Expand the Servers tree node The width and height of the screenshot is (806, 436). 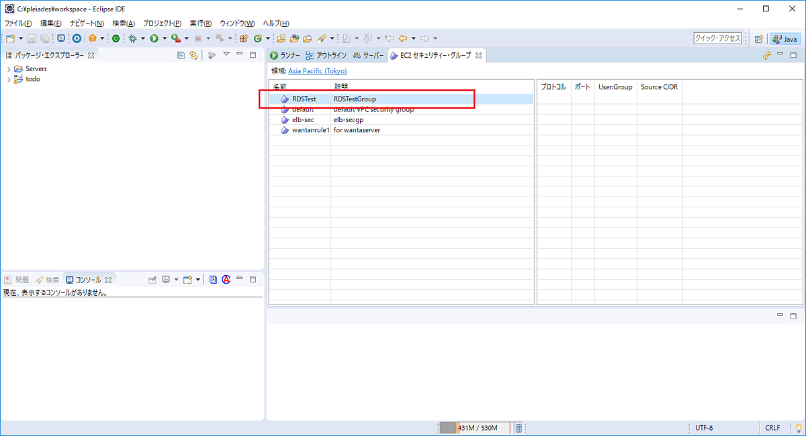tap(8, 69)
